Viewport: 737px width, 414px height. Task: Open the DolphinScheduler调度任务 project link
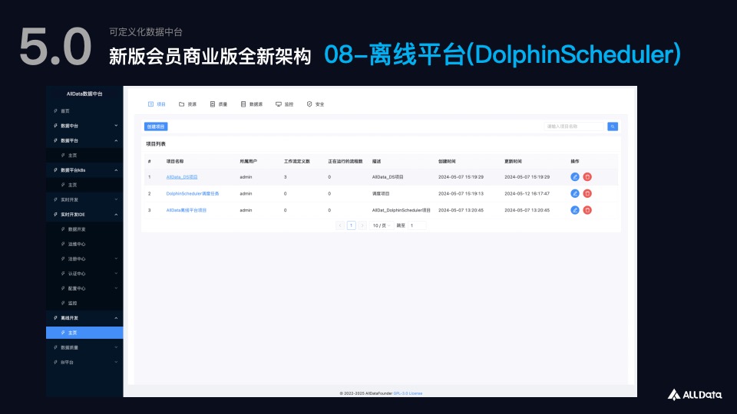193,193
